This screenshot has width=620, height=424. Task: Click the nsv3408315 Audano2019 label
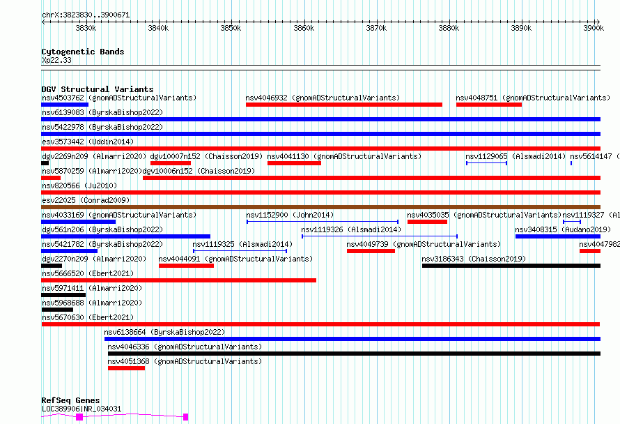point(563,229)
